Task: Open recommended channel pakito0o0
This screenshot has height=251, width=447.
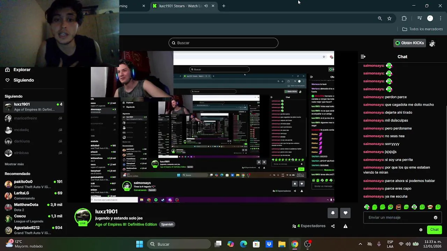Action: point(34,184)
